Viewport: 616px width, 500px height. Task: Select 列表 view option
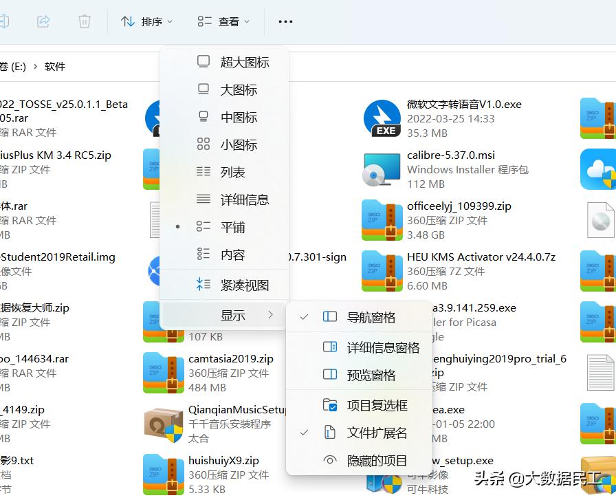pyautogui.click(x=224, y=172)
